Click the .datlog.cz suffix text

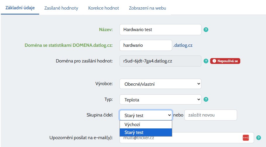pyautogui.click(x=183, y=45)
